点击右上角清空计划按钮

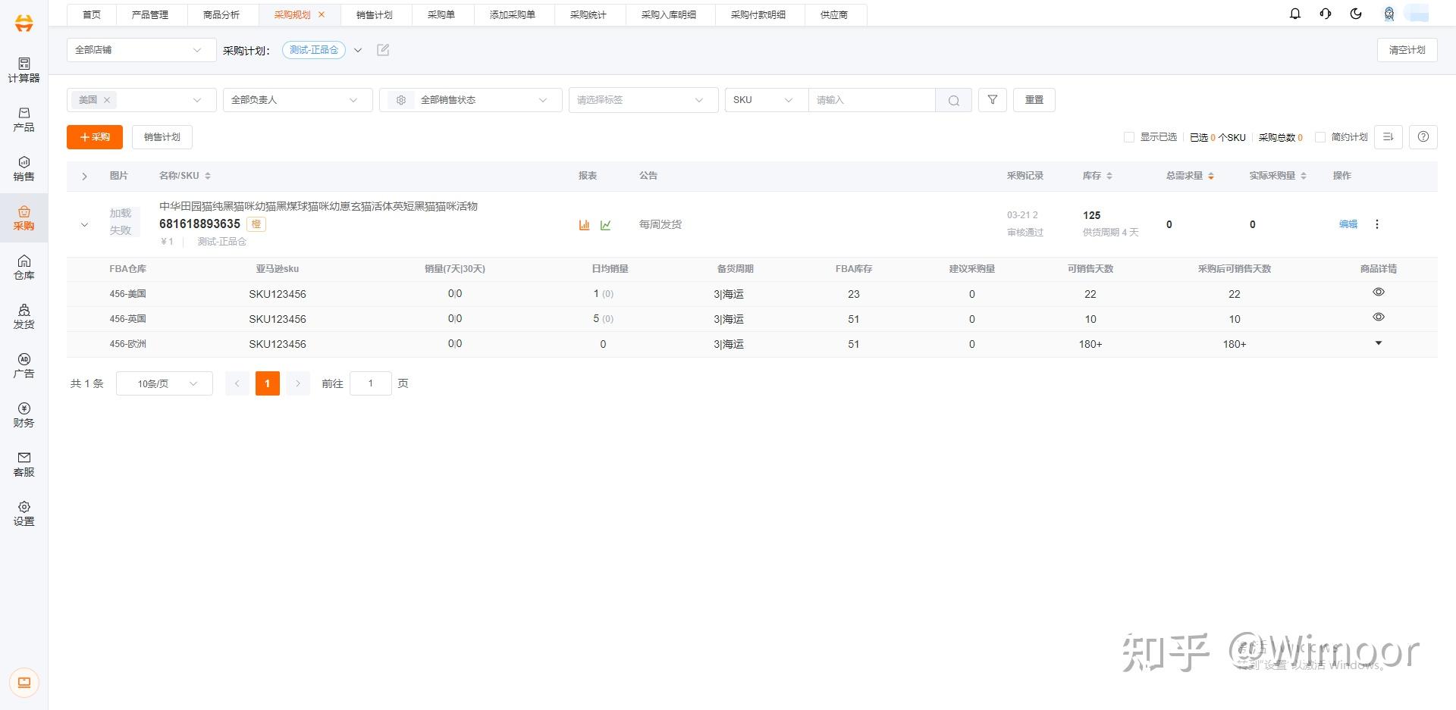click(1407, 49)
